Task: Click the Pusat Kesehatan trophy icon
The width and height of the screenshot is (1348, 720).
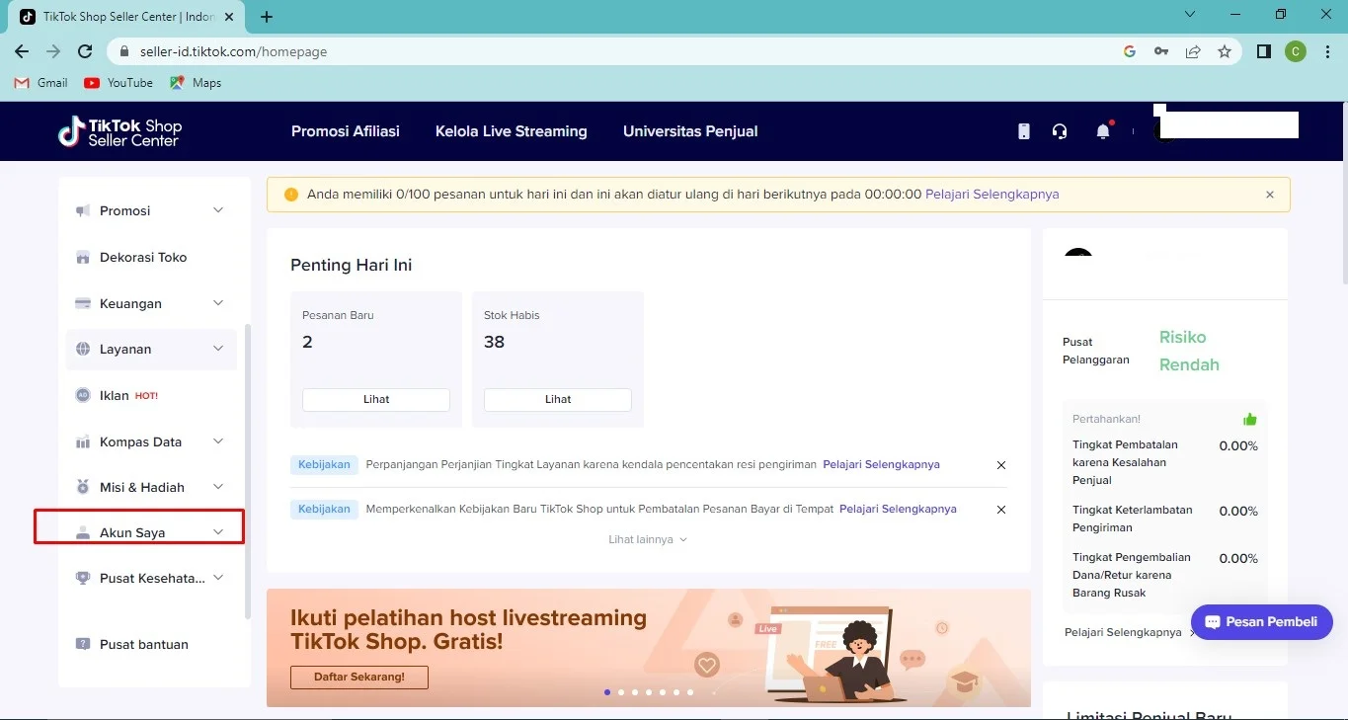Action: click(83, 578)
